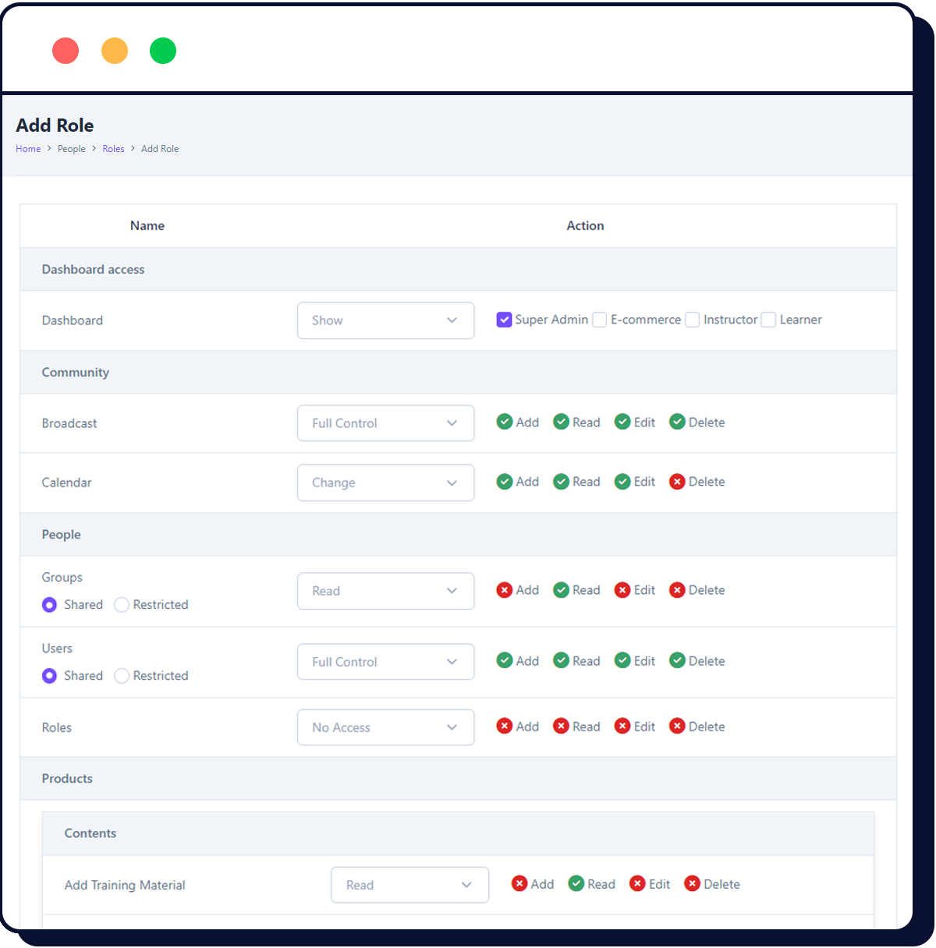This screenshot has width=936, height=948.
Task: Click the Home breadcrumb link
Action: pyautogui.click(x=28, y=148)
